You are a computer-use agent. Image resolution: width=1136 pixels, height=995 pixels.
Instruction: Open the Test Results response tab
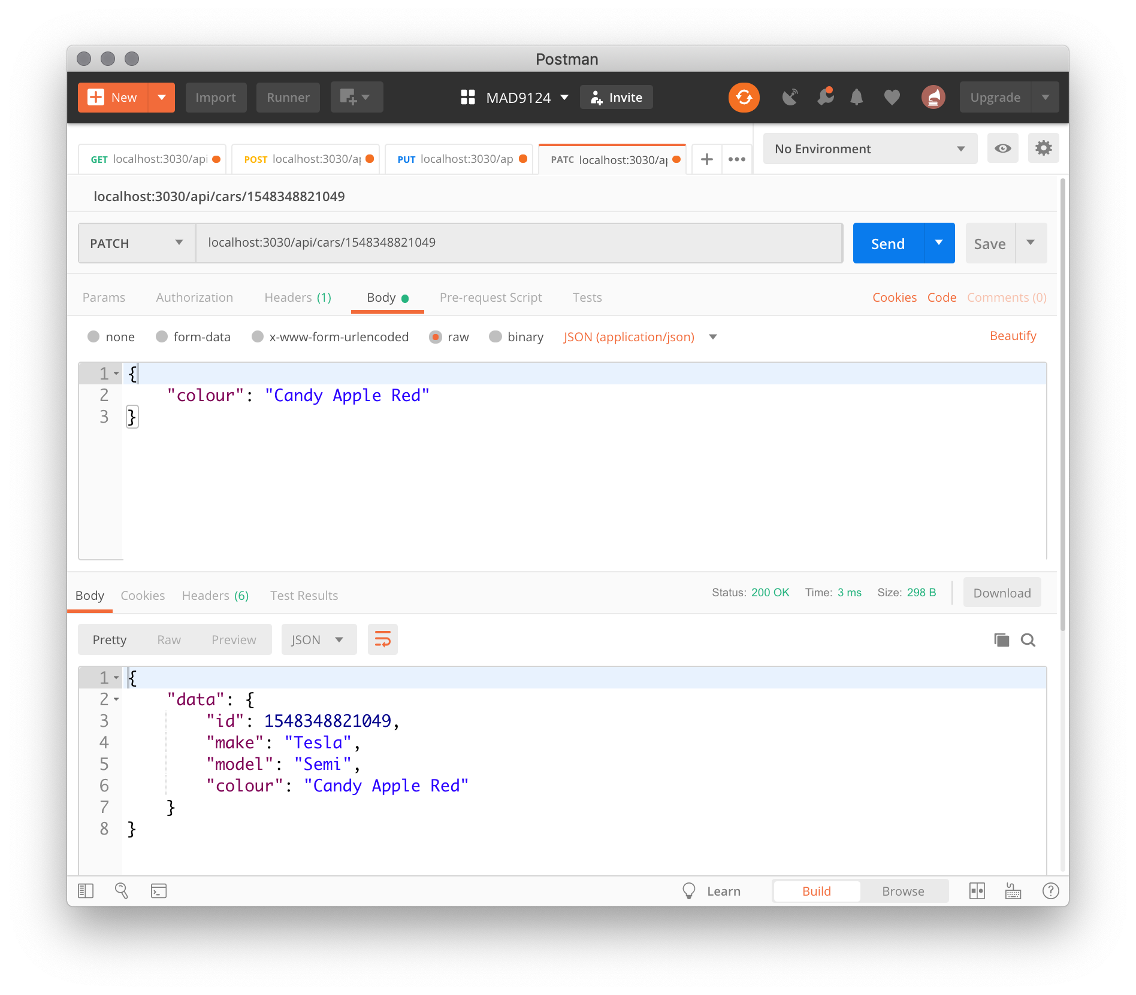(304, 596)
